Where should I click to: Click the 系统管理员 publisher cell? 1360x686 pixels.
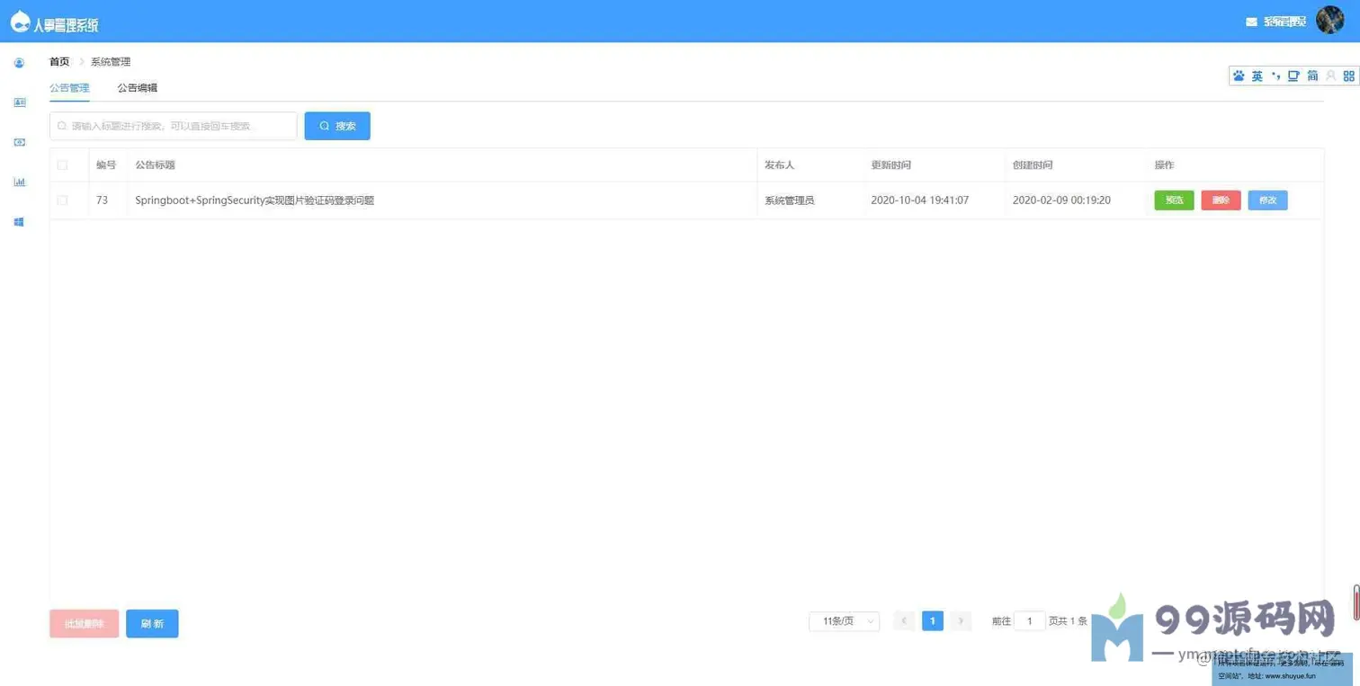[789, 200]
